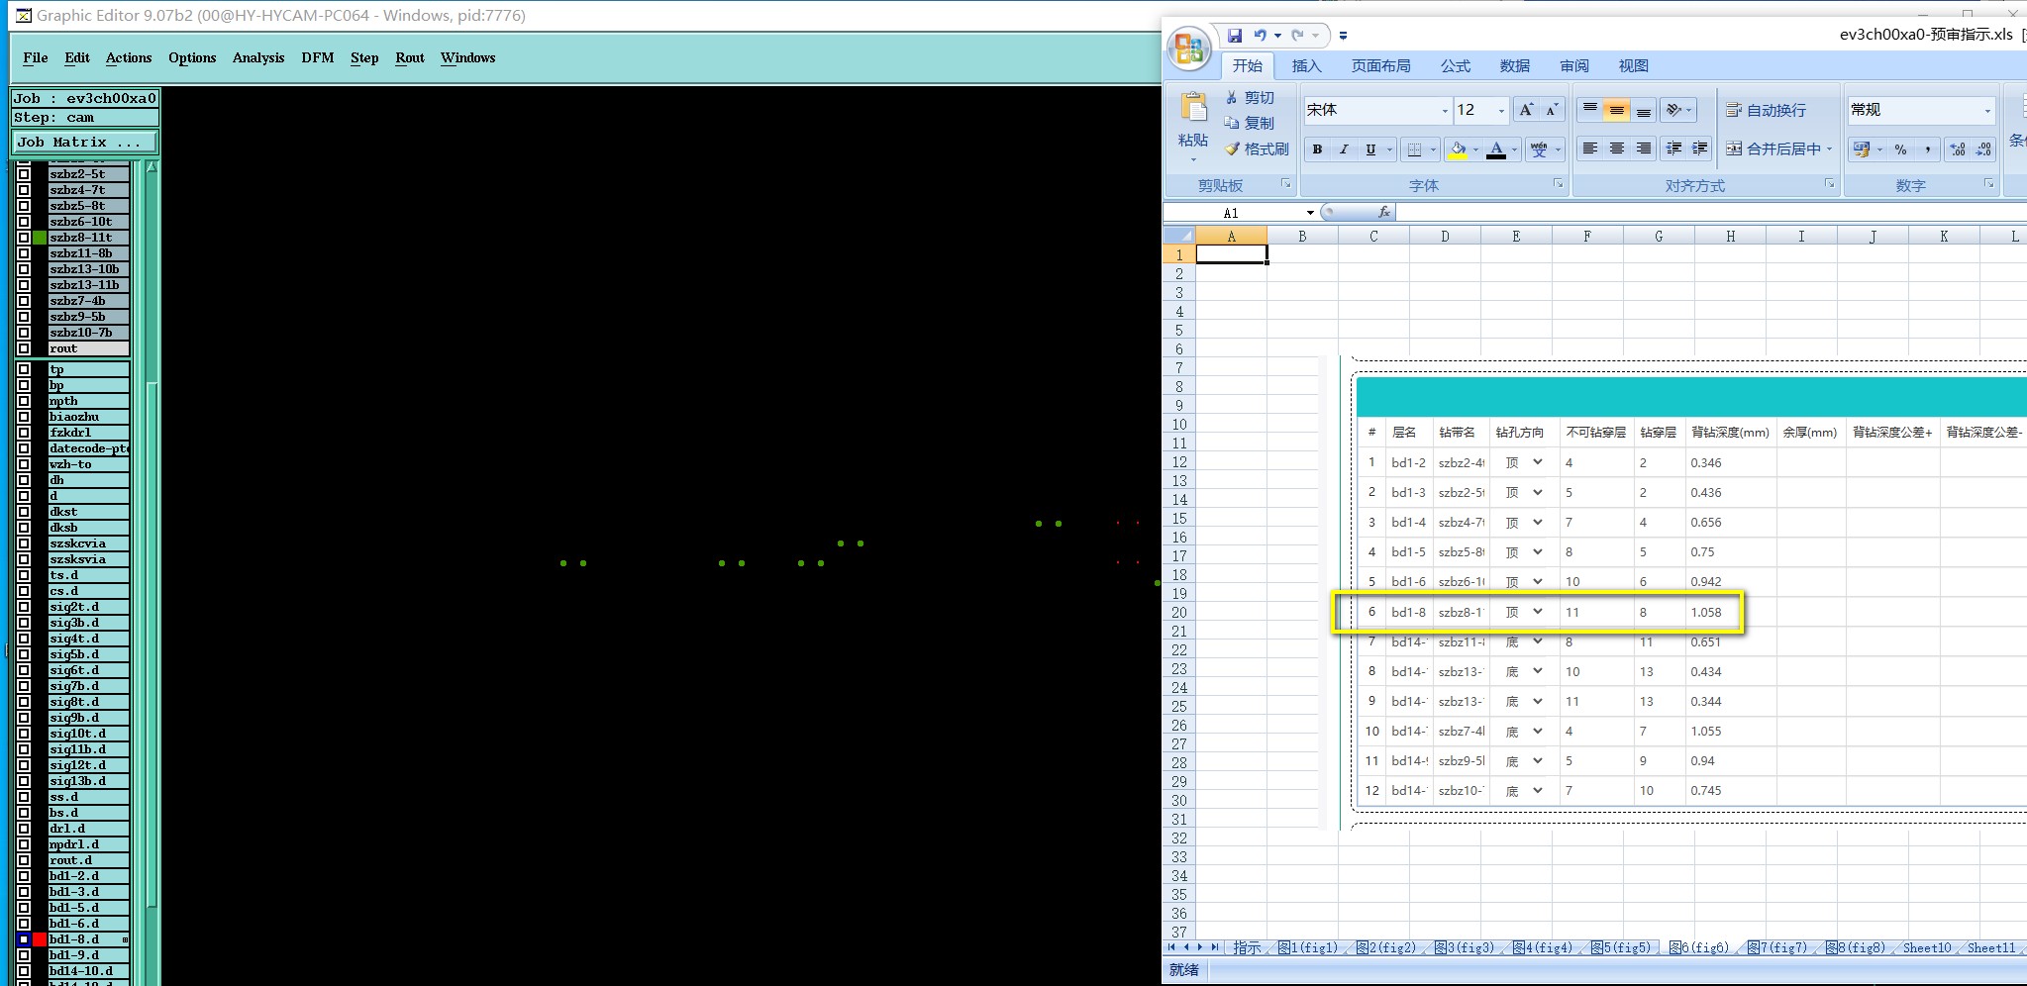Save the Excel workbook
The width and height of the screenshot is (2027, 986).
click(1235, 36)
